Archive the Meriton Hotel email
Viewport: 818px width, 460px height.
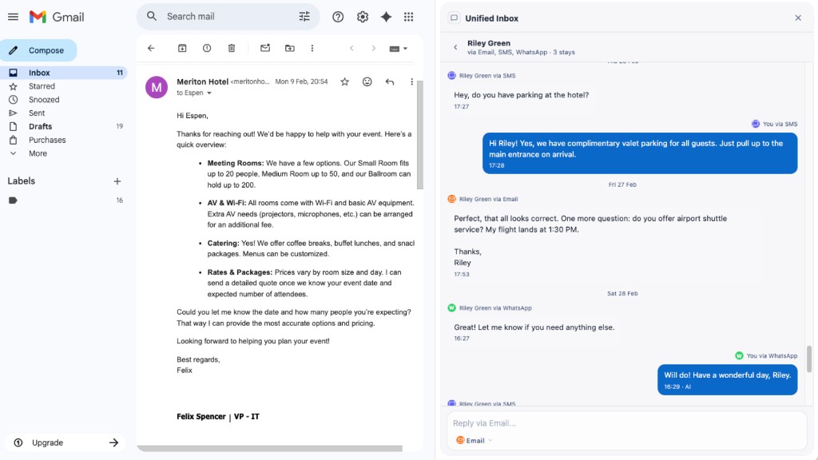[x=182, y=48]
